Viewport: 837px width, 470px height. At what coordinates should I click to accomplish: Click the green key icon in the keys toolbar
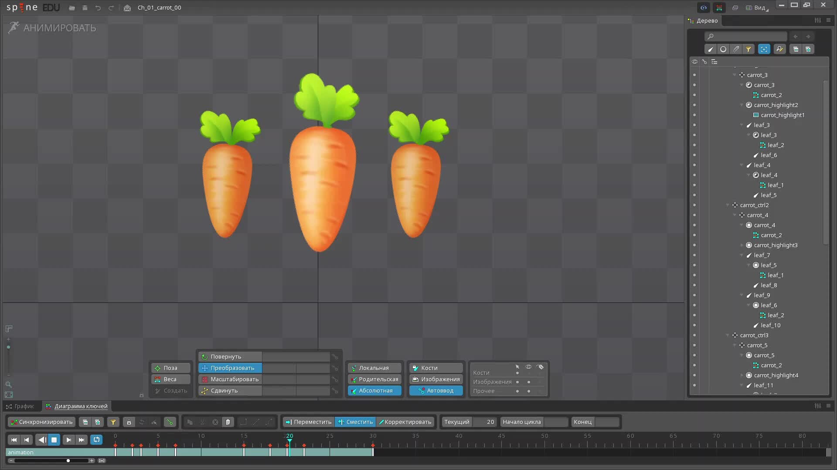170,422
